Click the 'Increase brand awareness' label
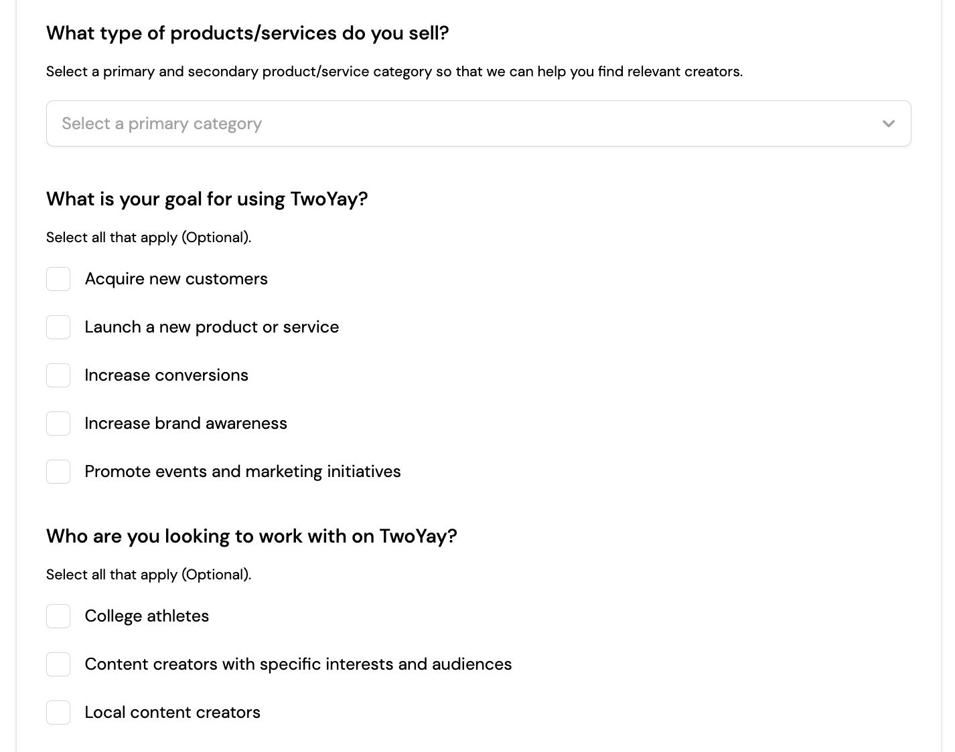955x752 pixels. pos(186,424)
